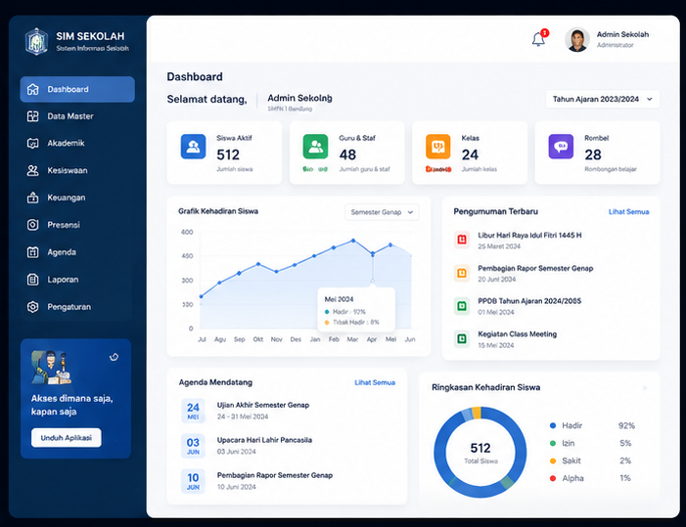686x527 pixels.
Task: Open the Semester Genap dropdown
Action: pyautogui.click(x=382, y=212)
